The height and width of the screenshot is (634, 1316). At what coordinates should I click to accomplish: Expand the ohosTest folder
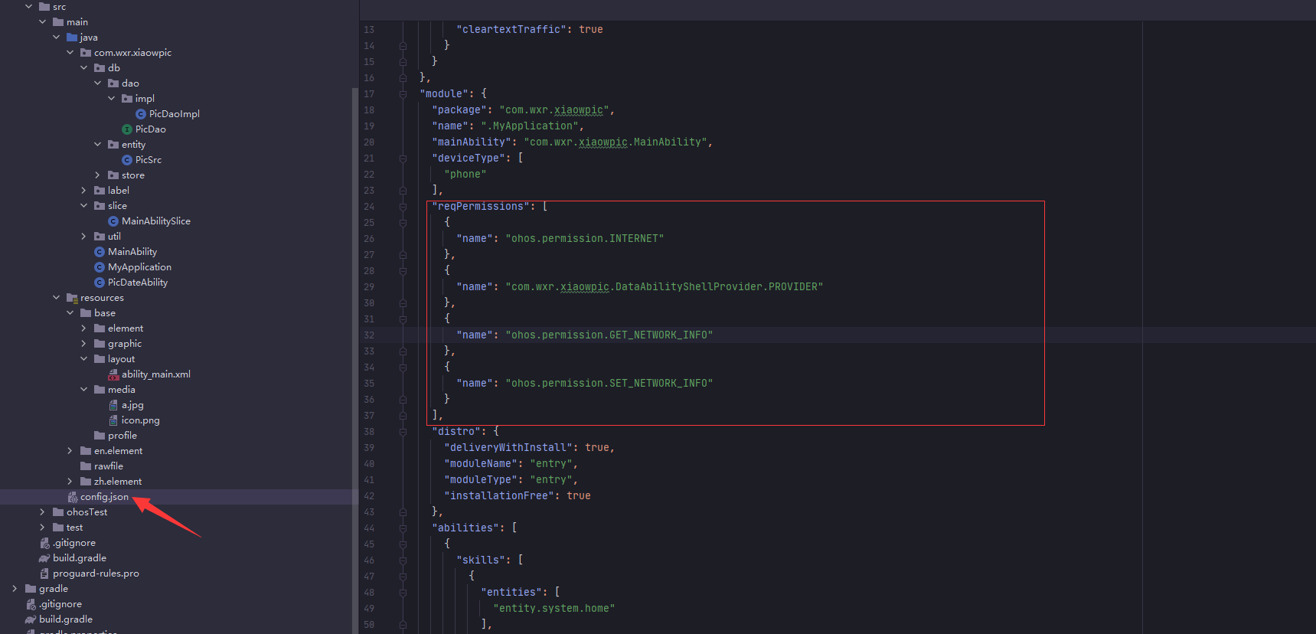coord(42,512)
